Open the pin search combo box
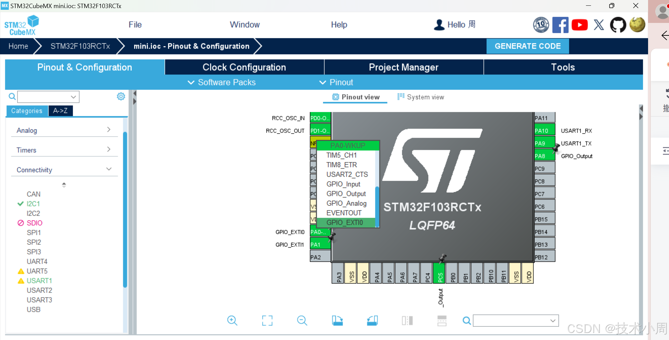The width and height of the screenshot is (669, 340). click(x=516, y=320)
